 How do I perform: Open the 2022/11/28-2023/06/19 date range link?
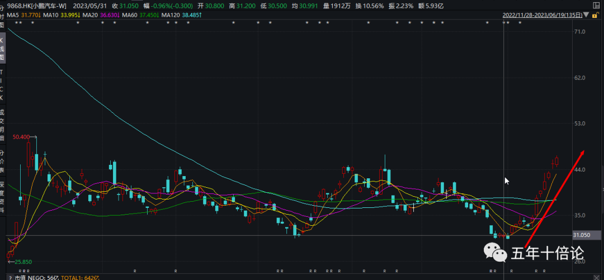[542, 15]
